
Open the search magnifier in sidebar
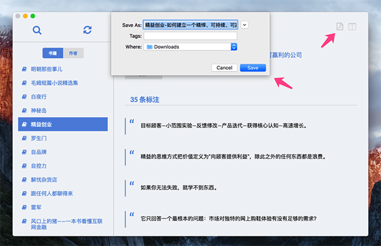tap(37, 30)
